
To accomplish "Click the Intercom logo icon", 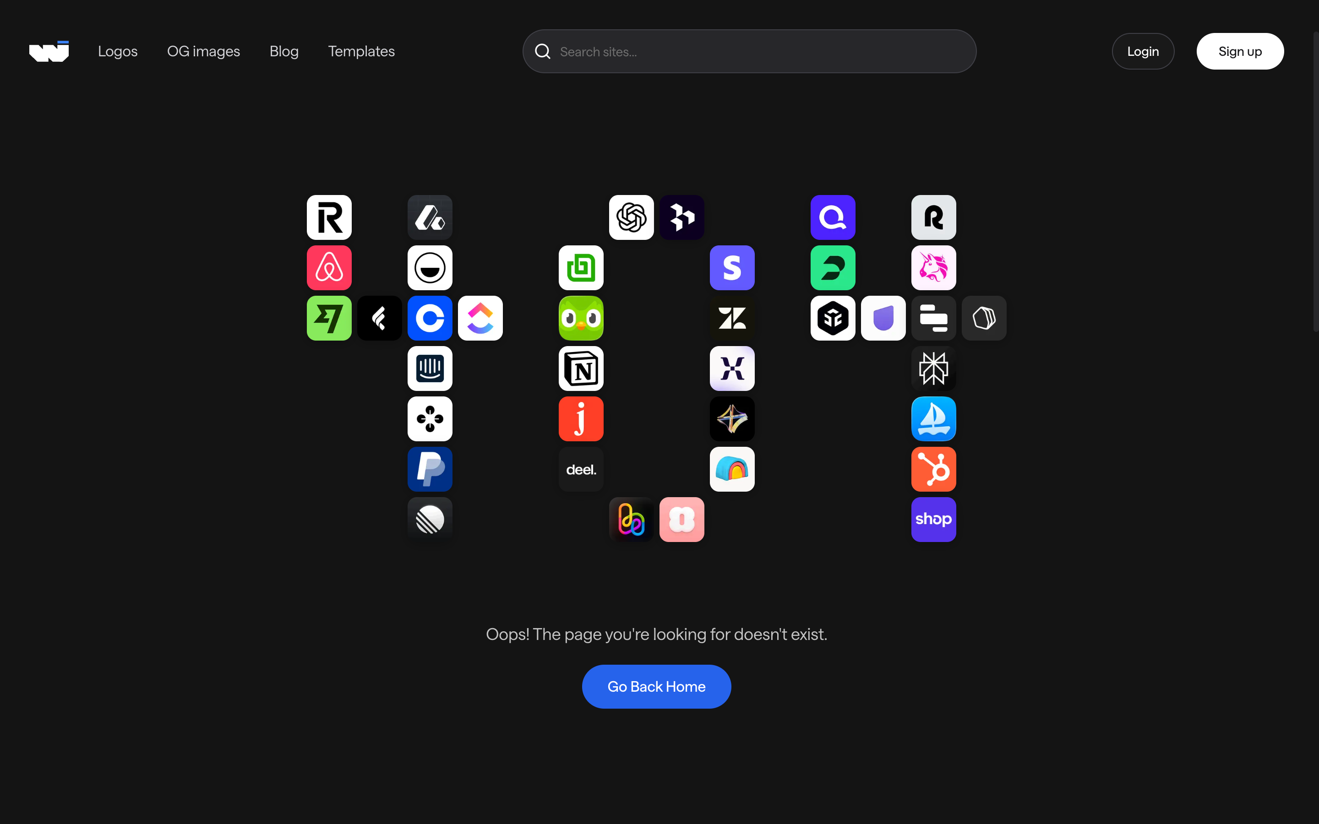I will [x=430, y=369].
